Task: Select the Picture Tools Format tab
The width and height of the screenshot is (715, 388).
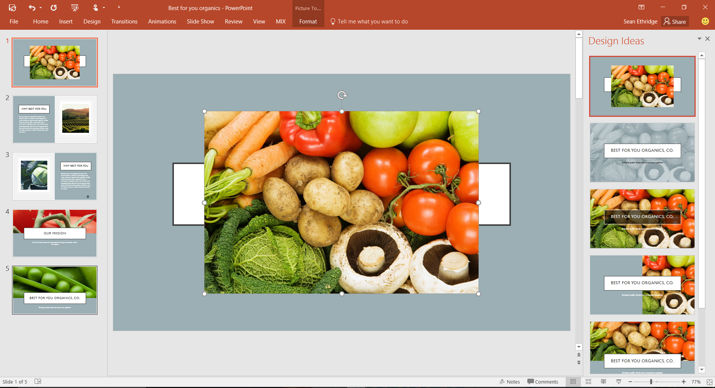Action: (308, 22)
